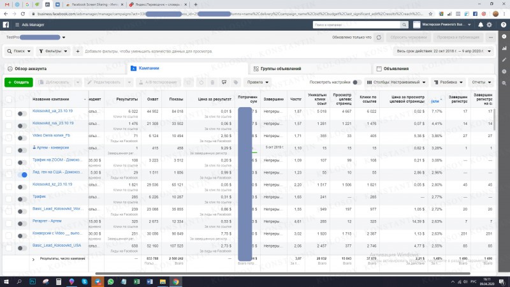The height and width of the screenshot is (287, 510).
Task: Open the notifications bell
Action: coord(481,25)
